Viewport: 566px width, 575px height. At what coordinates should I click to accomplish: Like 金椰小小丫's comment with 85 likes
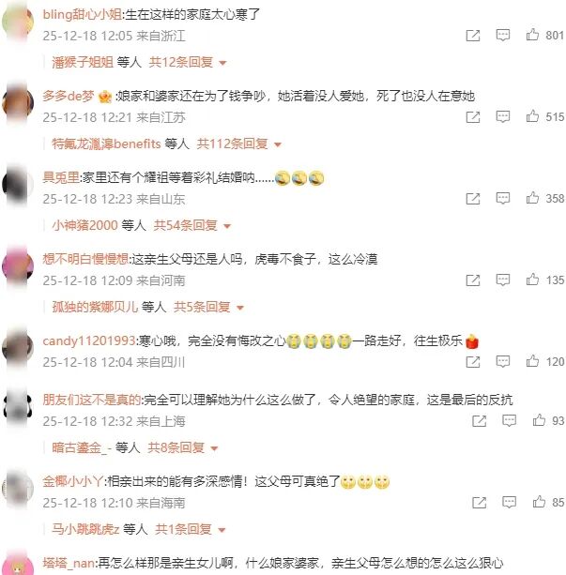click(539, 502)
